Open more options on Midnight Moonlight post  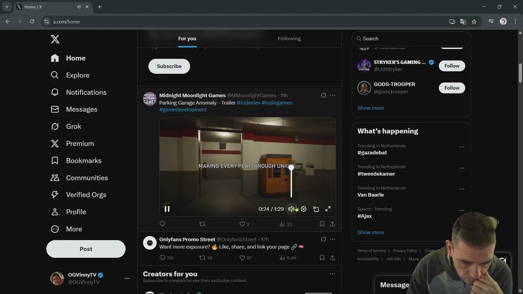tap(333, 95)
